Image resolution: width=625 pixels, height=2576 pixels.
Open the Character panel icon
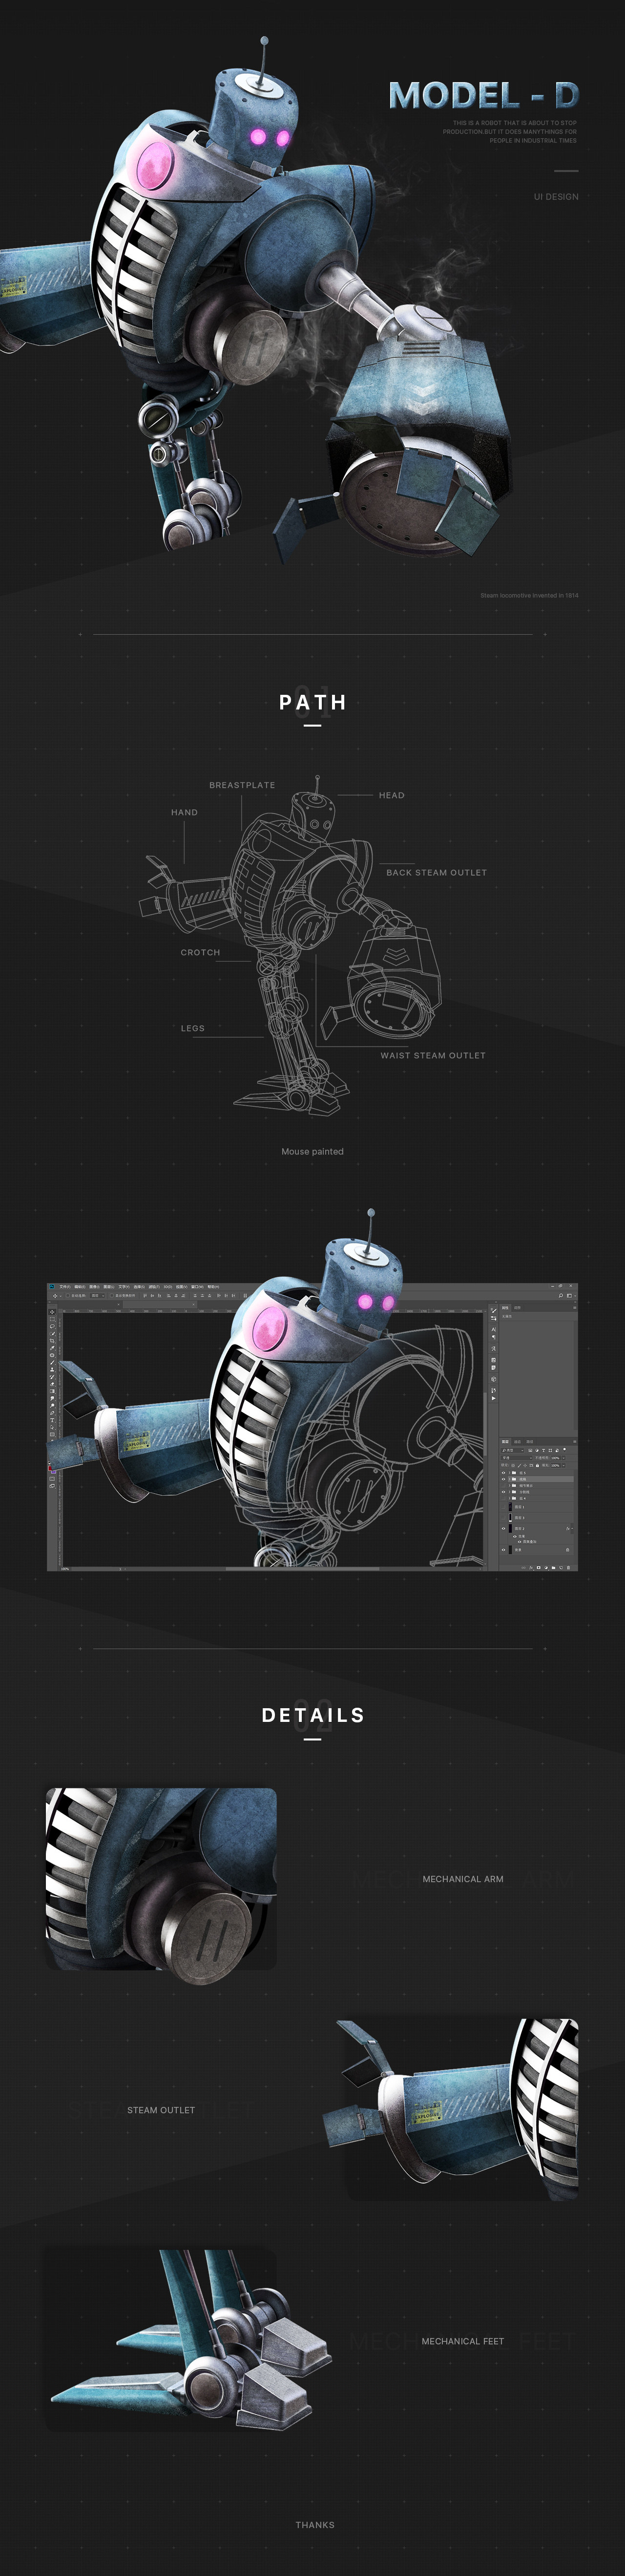coord(494,1330)
